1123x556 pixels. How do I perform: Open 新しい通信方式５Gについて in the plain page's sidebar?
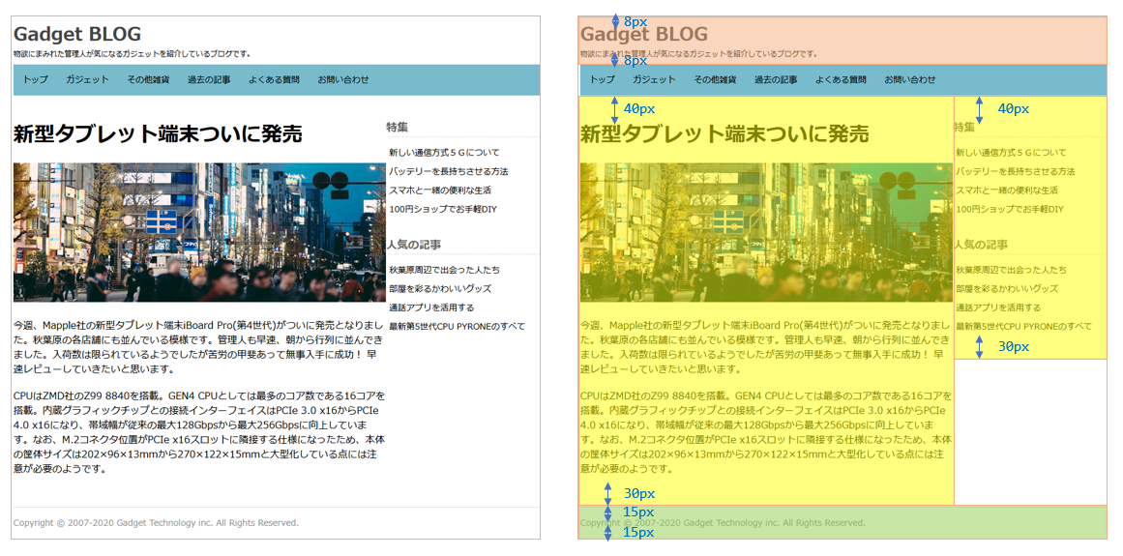point(444,153)
